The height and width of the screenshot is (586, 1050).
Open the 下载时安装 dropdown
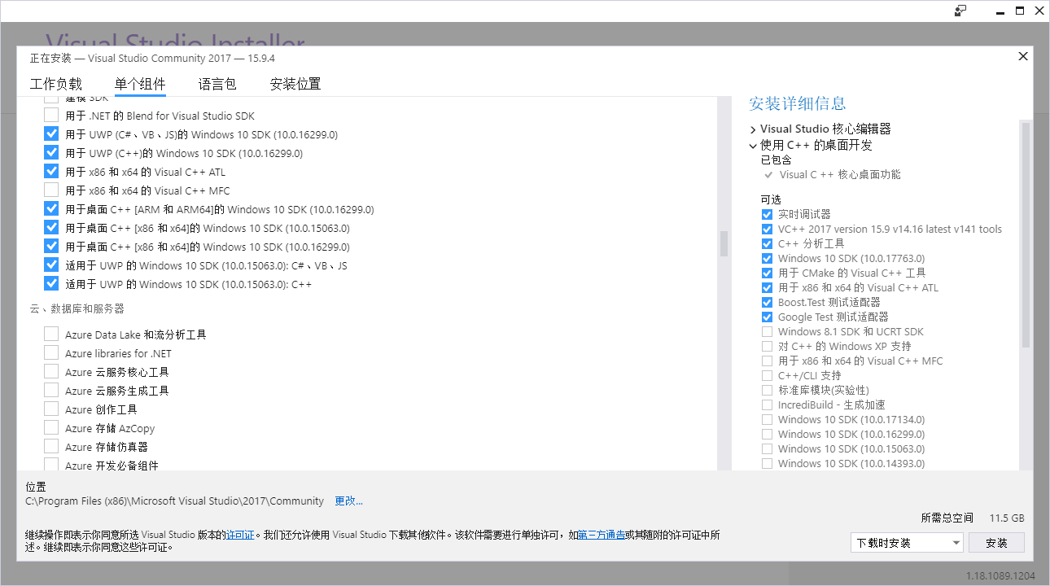click(x=907, y=543)
